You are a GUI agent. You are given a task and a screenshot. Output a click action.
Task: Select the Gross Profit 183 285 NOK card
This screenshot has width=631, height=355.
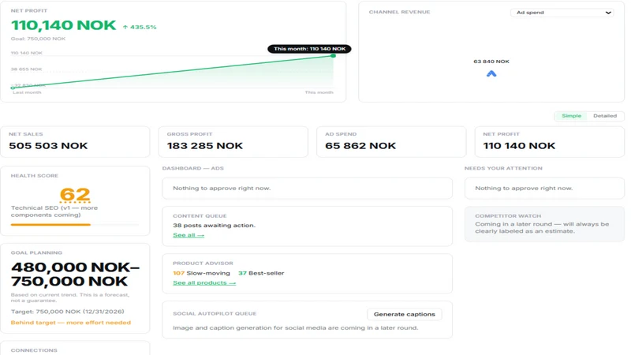tap(233, 142)
